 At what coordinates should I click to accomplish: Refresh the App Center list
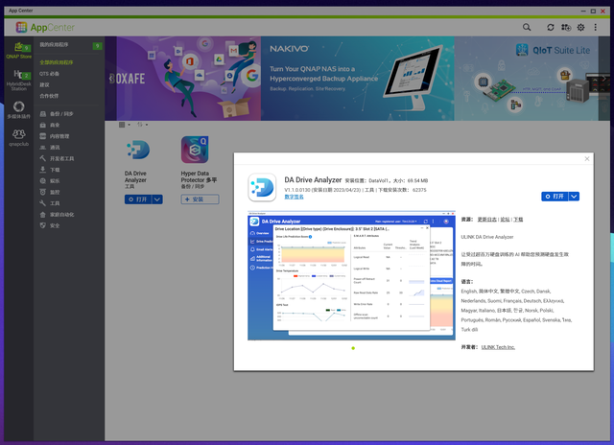(550, 27)
